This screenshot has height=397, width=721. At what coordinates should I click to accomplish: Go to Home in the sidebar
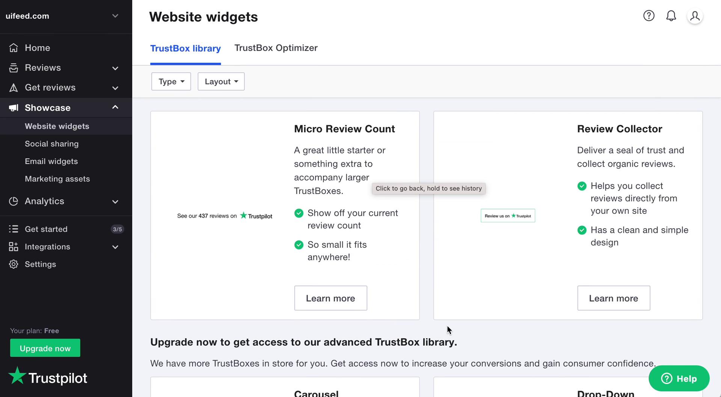38,48
